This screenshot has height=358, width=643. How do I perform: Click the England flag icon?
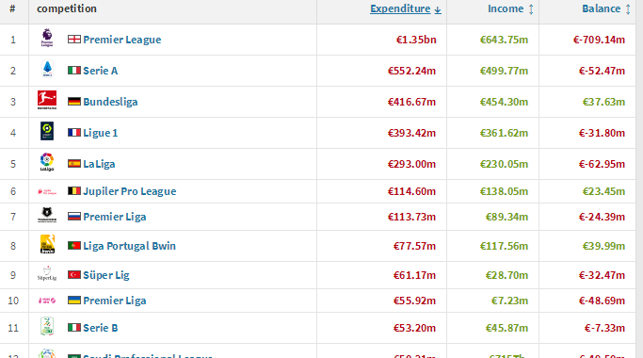click(x=74, y=39)
